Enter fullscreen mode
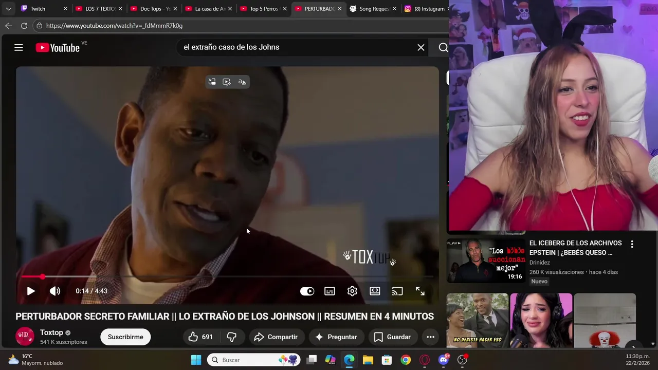The image size is (658, 370). tap(420, 291)
